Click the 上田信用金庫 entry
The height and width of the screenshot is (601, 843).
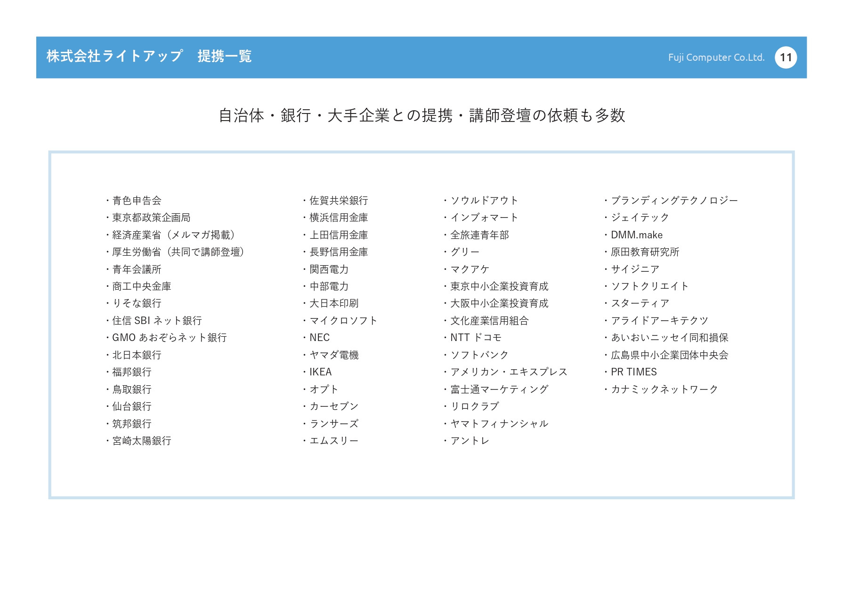pyautogui.click(x=335, y=235)
